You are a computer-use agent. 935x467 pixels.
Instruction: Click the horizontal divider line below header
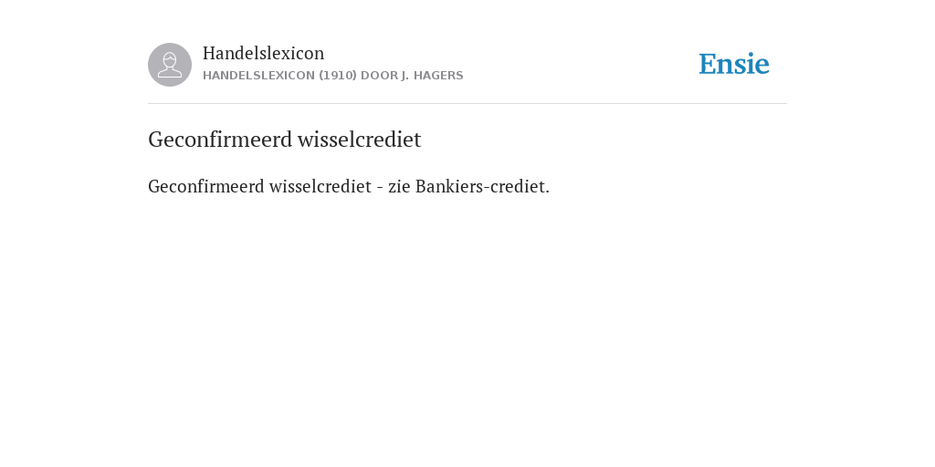pyautogui.click(x=467, y=104)
